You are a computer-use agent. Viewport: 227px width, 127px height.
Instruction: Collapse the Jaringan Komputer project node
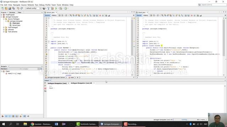point(1,17)
